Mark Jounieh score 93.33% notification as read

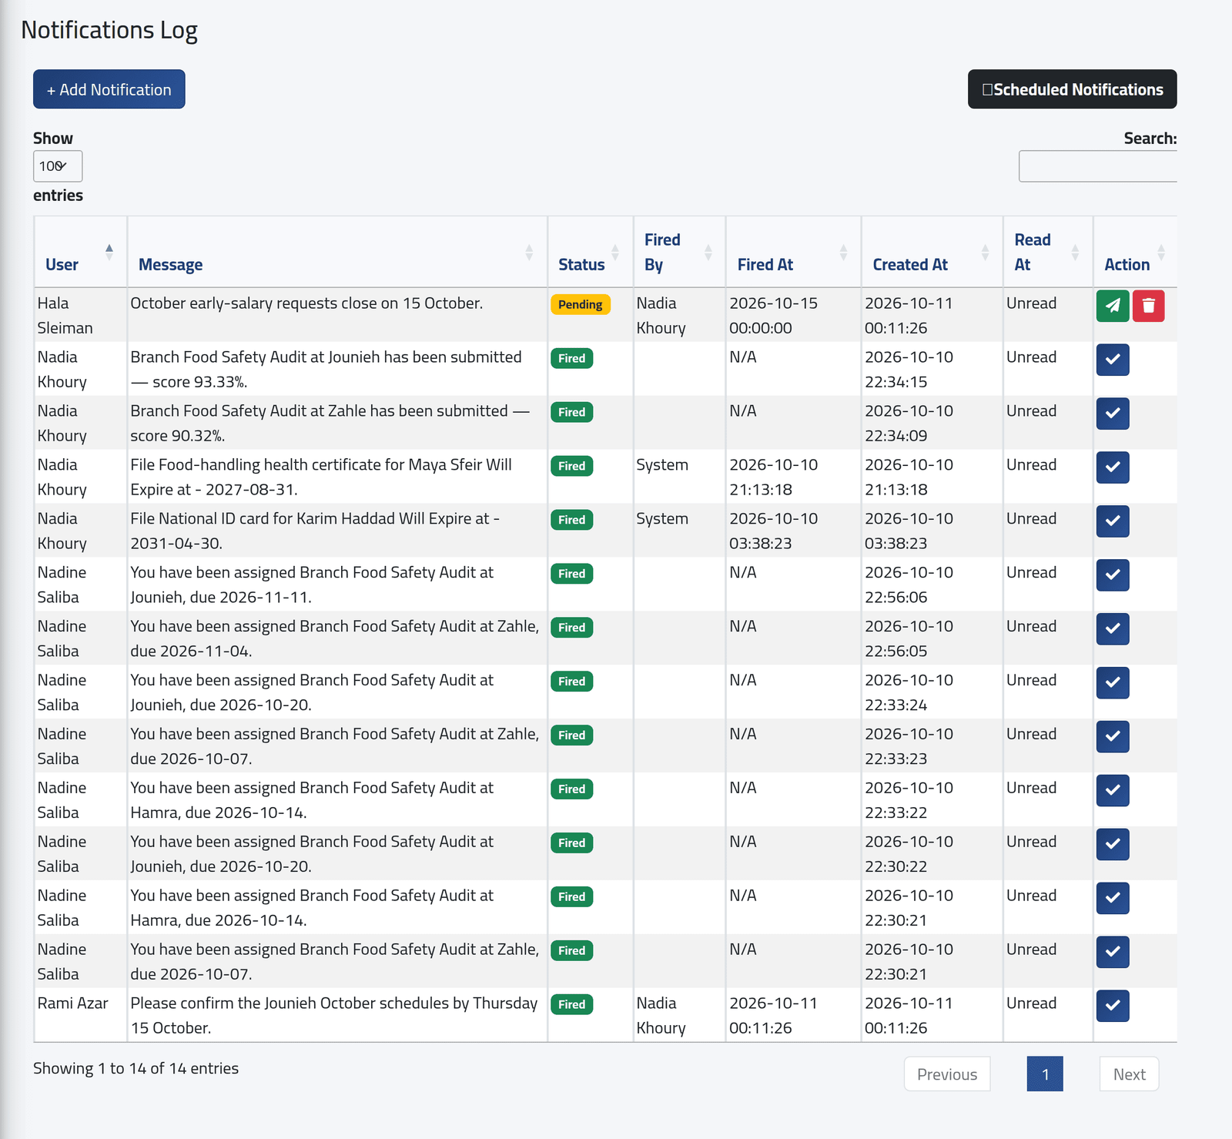point(1113,360)
